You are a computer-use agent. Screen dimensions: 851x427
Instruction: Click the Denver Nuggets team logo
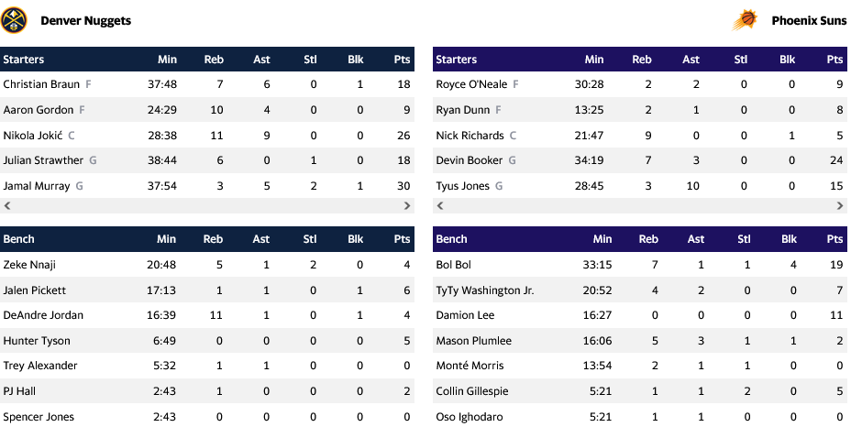click(x=15, y=20)
